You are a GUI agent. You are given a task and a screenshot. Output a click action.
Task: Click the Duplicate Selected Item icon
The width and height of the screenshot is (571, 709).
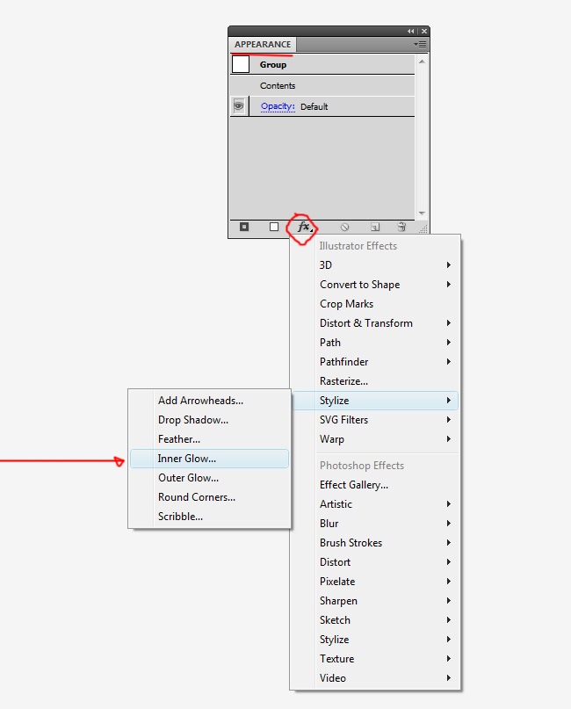tap(375, 227)
